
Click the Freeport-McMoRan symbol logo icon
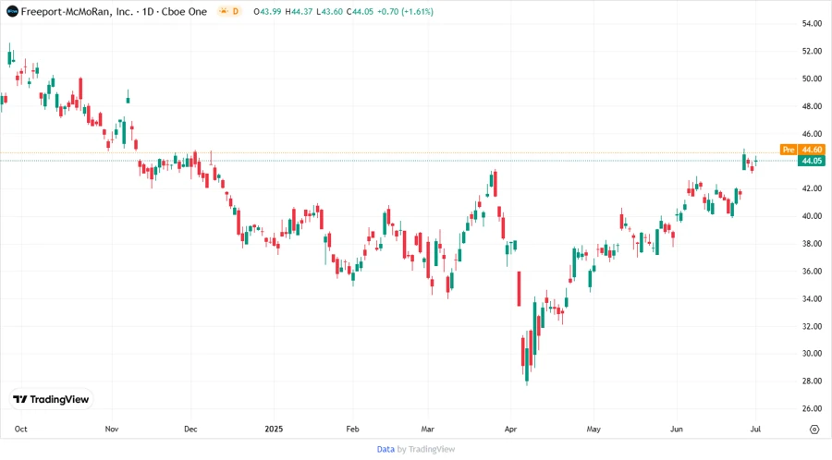[x=12, y=11]
